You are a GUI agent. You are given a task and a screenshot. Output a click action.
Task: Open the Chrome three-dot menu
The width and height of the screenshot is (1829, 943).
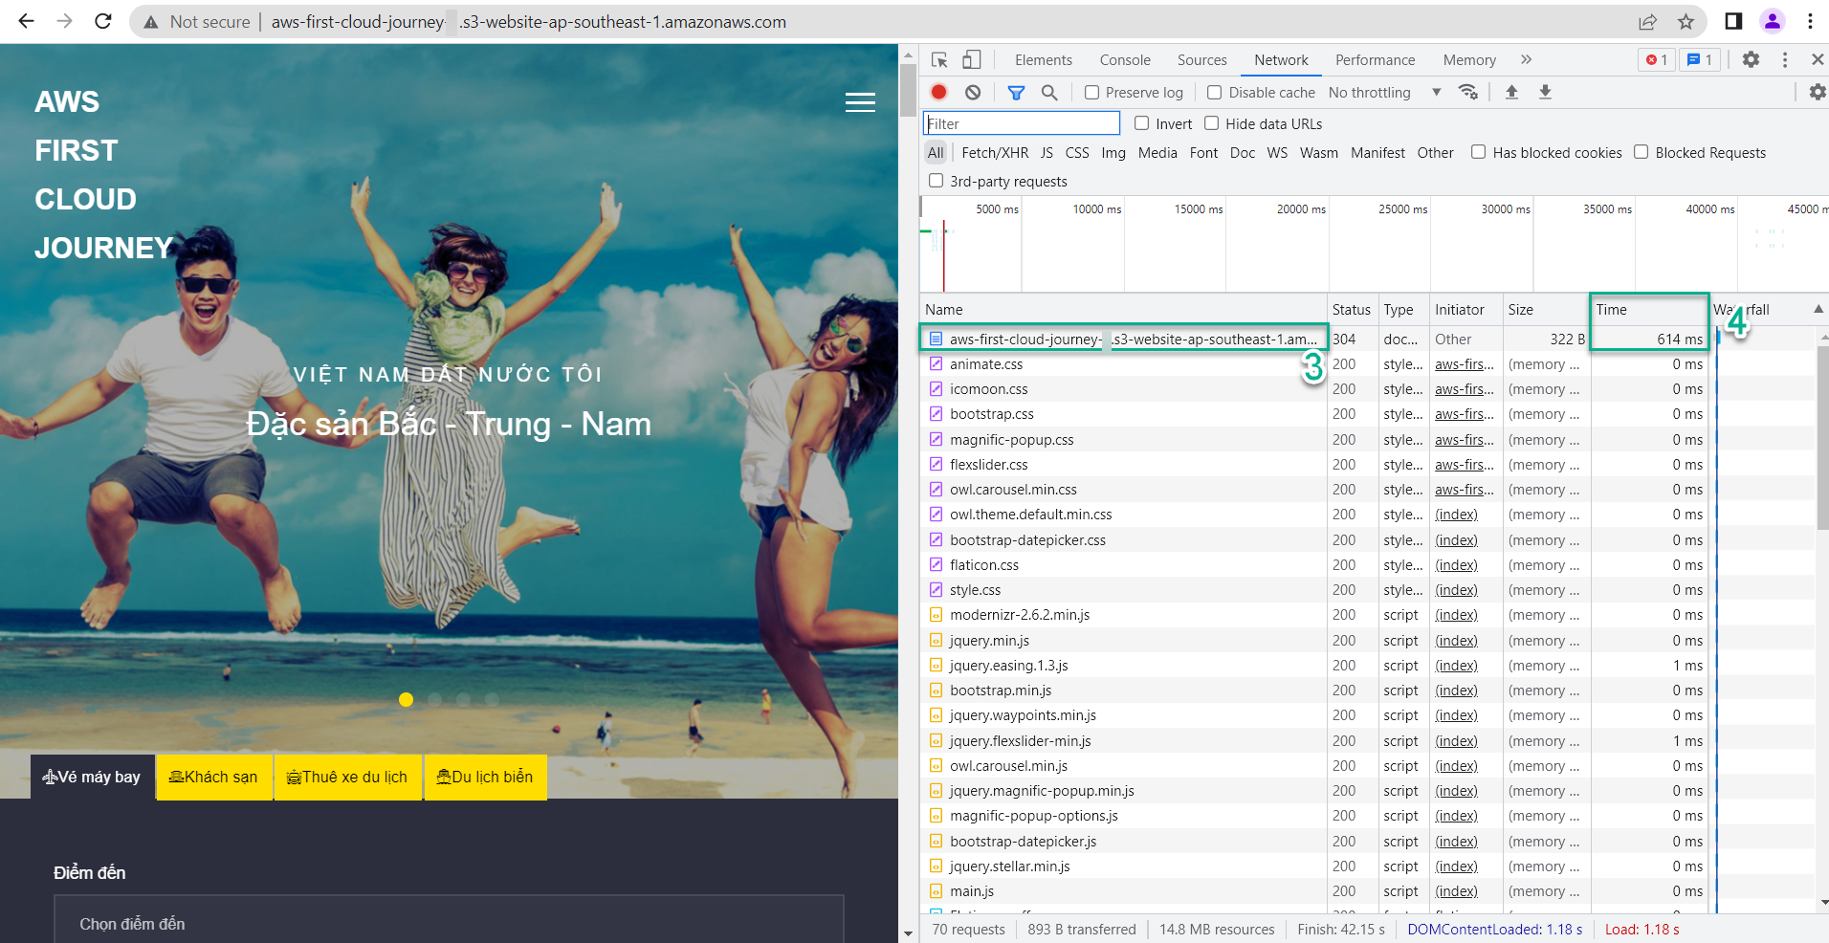coord(1810,21)
